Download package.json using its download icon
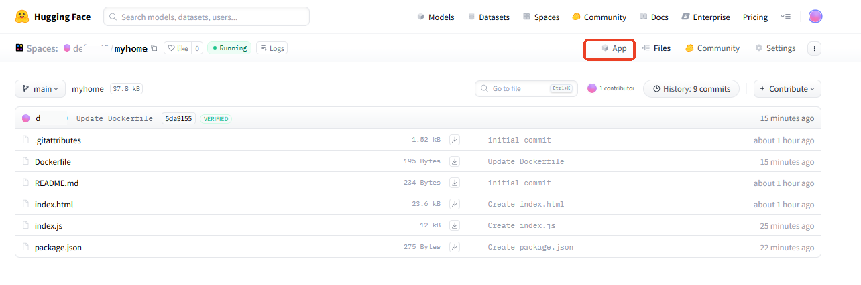The width and height of the screenshot is (861, 285). point(455,247)
